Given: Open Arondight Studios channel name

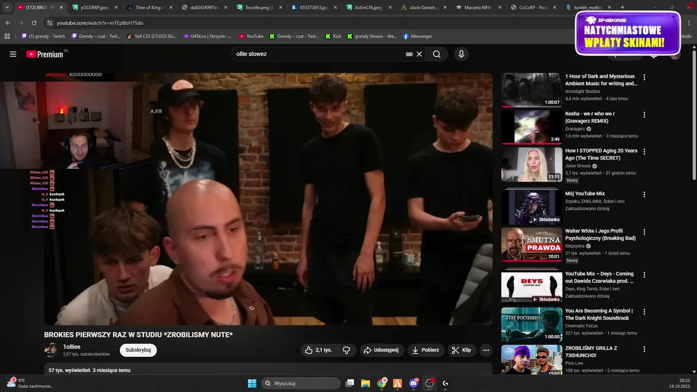Looking at the screenshot, I should 583,91.
